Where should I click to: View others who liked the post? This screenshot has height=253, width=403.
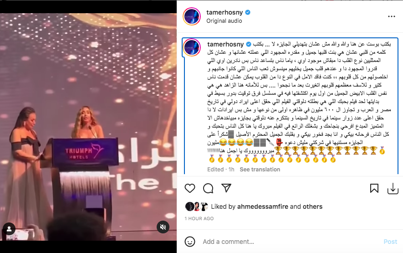pos(312,207)
